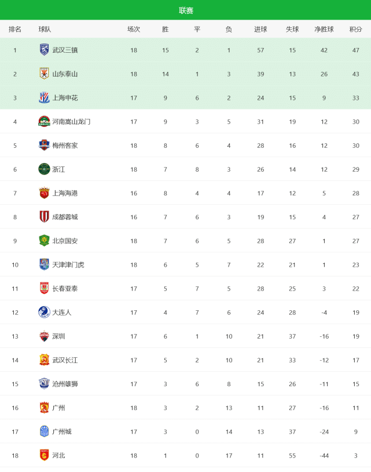Click the 上海申花 club badge
Screen dimensions: 371x472
click(x=44, y=97)
